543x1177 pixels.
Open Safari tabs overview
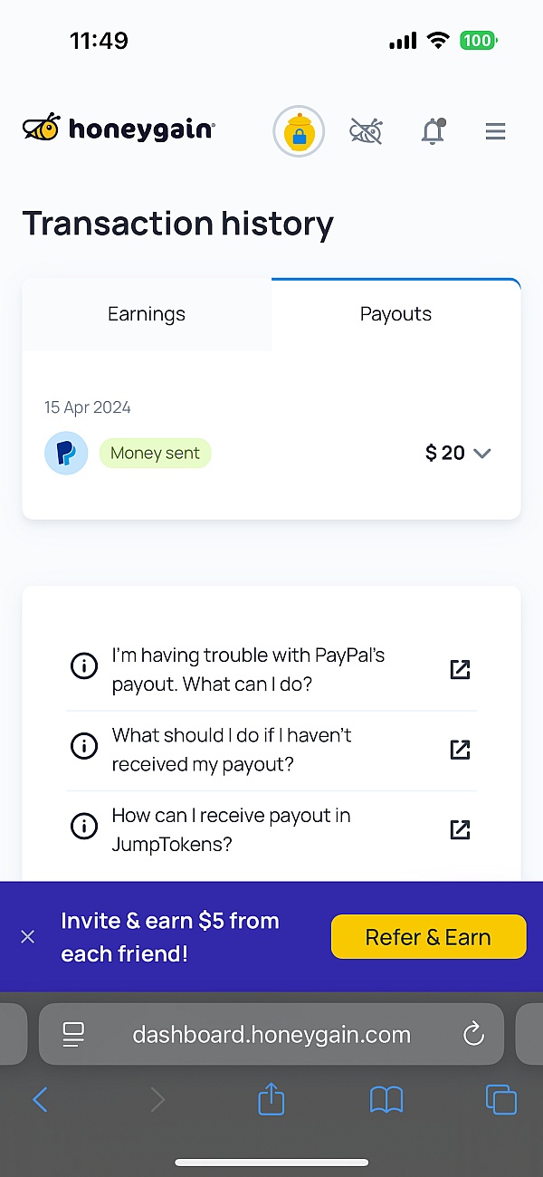coord(500,1100)
